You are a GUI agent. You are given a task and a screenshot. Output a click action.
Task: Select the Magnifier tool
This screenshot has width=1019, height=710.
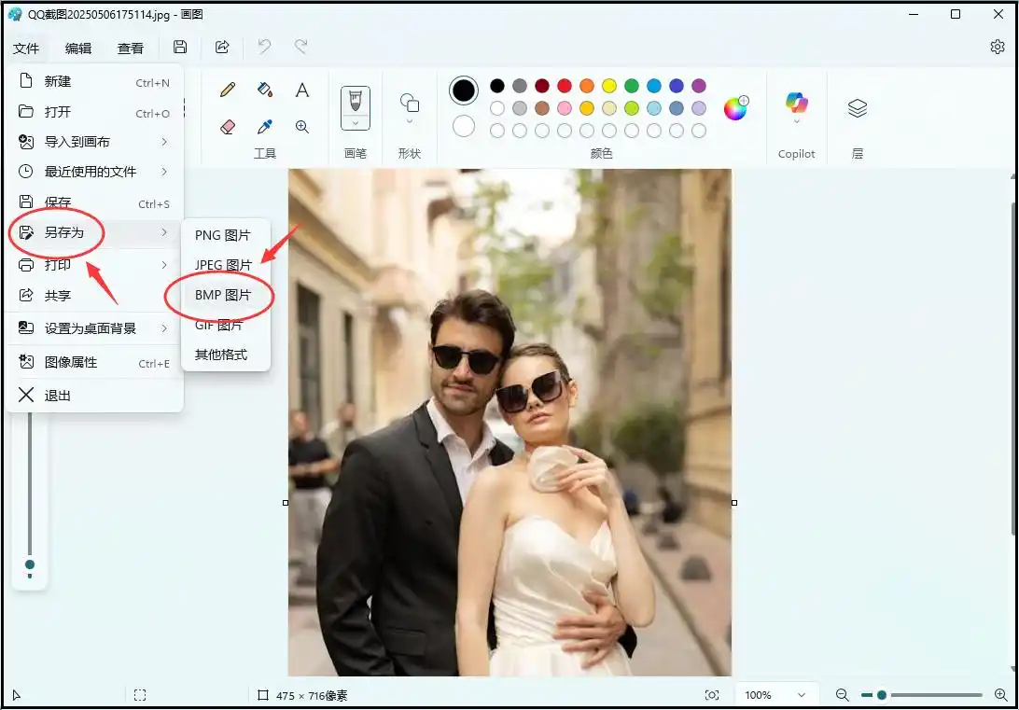[x=302, y=126]
